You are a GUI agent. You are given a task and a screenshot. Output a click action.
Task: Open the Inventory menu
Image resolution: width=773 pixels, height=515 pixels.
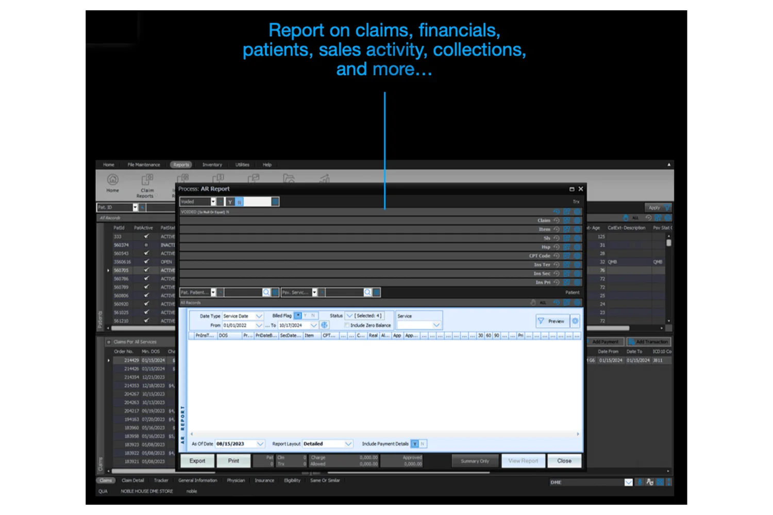point(212,165)
